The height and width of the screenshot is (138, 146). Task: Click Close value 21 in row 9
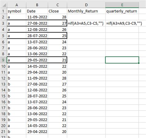tap(58, 60)
